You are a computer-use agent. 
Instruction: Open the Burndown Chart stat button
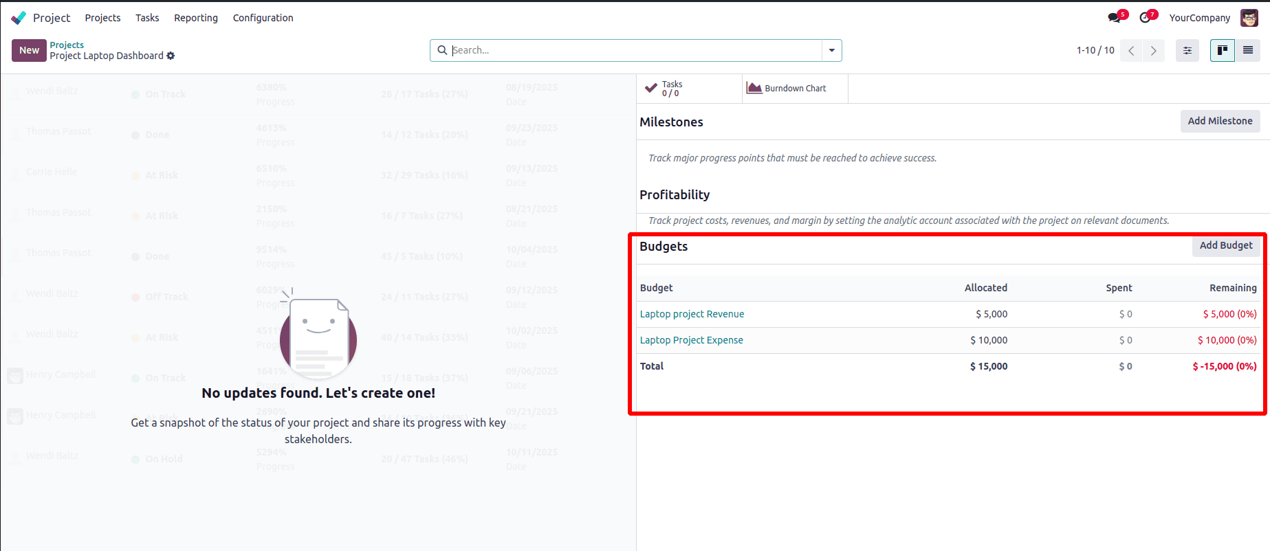click(x=787, y=89)
